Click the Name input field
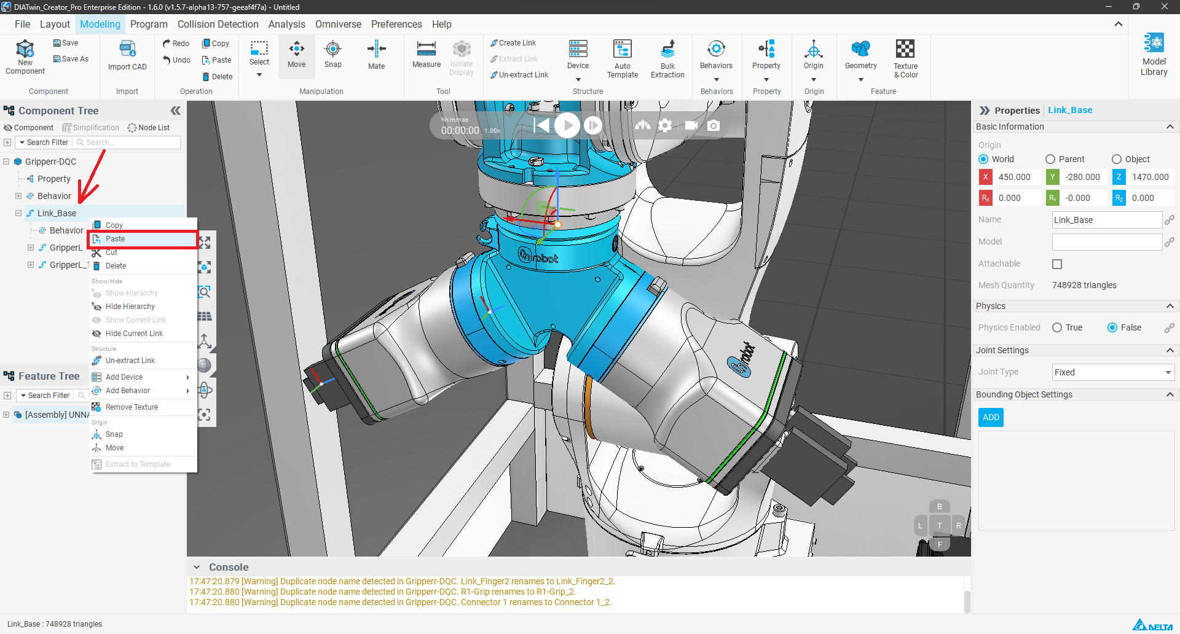Screen dimensions: 1180x634 pos(1107,220)
